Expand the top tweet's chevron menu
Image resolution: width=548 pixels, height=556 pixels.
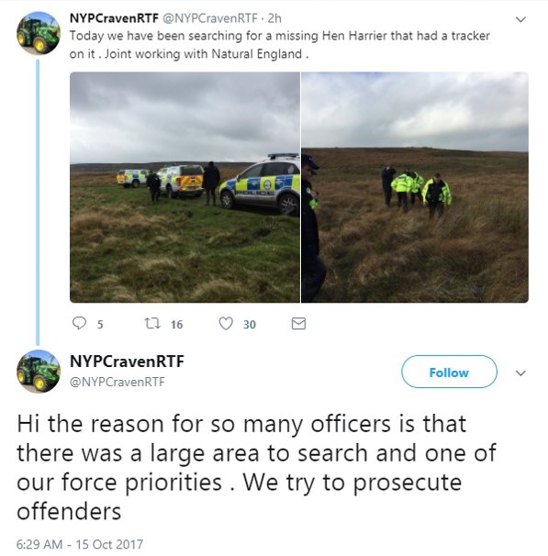click(x=520, y=19)
